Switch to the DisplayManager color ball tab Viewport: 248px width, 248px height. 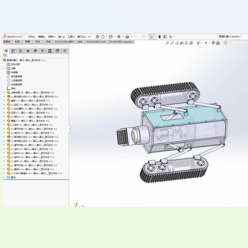click(35, 51)
